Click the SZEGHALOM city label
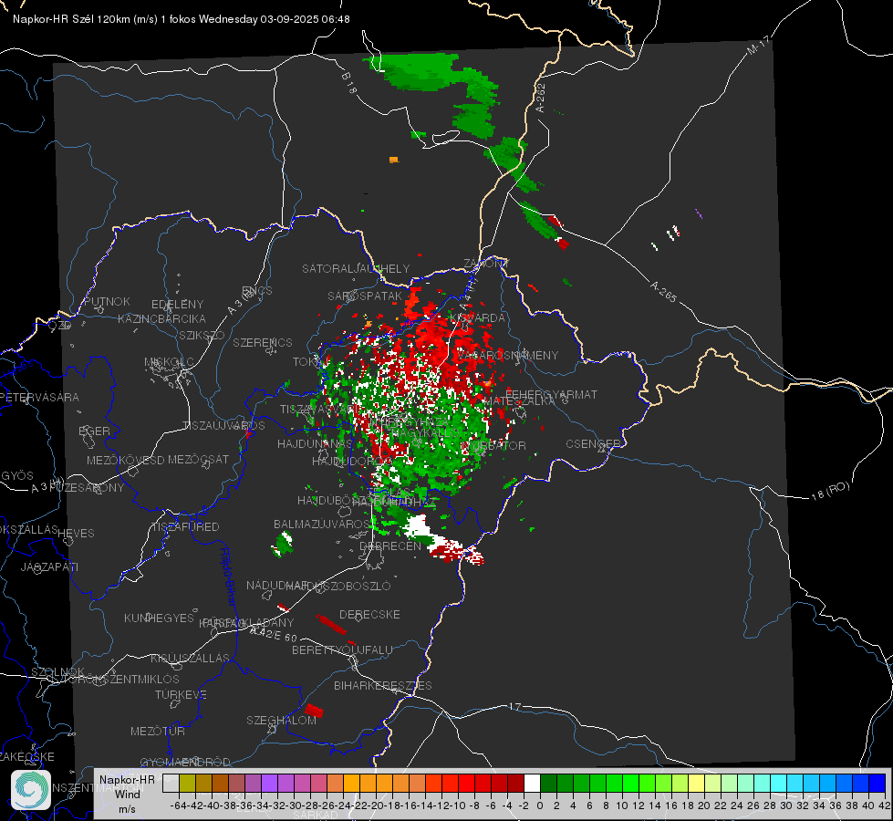The height and width of the screenshot is (821, 893). [281, 720]
